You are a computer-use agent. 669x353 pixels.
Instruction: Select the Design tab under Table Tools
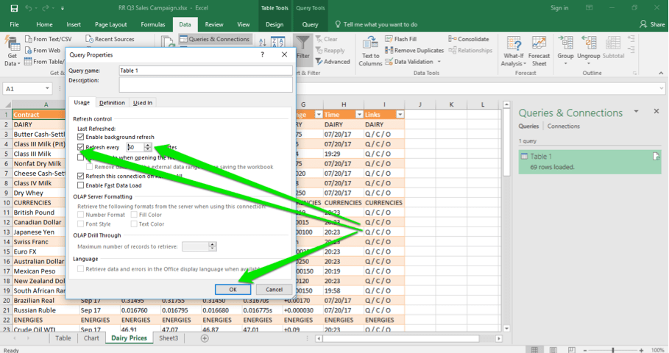(x=275, y=24)
